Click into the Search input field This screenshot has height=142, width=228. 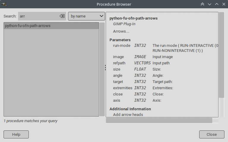tap(39, 16)
